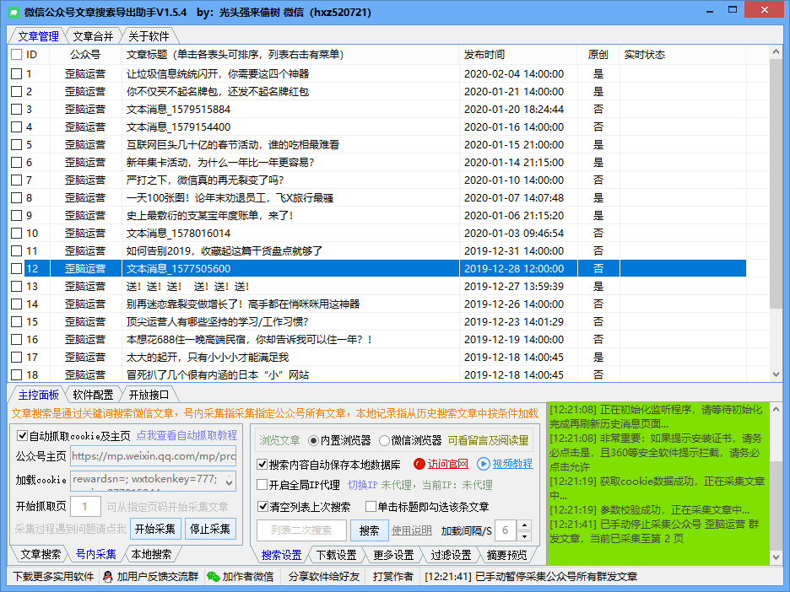Click the red 访问官网 icon
The width and height of the screenshot is (790, 592).
coord(419,464)
